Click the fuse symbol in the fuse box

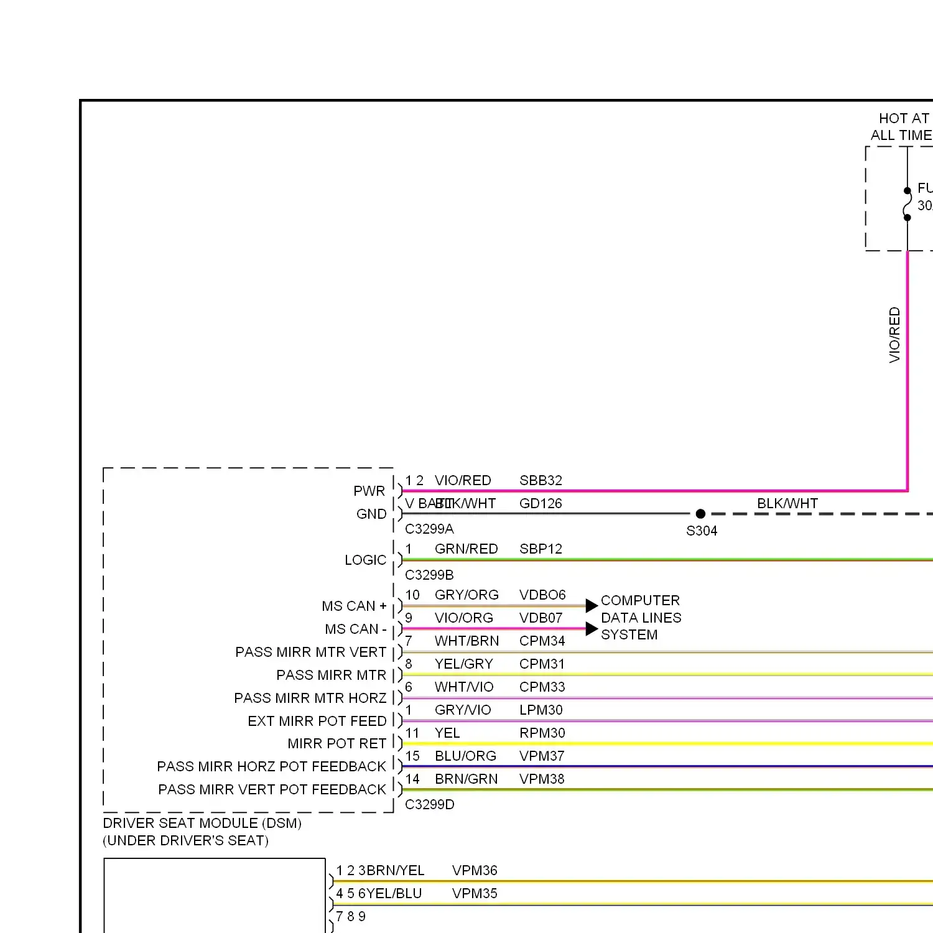point(907,204)
